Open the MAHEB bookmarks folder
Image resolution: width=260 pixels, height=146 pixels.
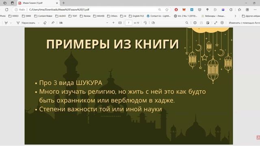(99, 16)
